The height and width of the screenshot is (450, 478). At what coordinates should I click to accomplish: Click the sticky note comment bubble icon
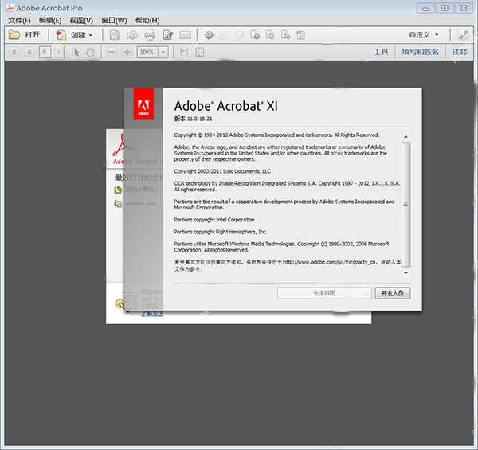coord(224,35)
